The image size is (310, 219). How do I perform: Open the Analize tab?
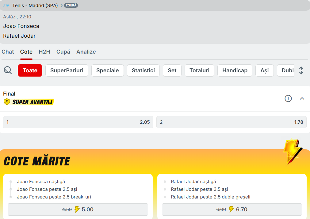click(x=86, y=52)
